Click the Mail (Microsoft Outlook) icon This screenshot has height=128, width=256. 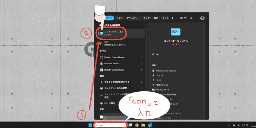pyautogui.click(x=153, y=71)
